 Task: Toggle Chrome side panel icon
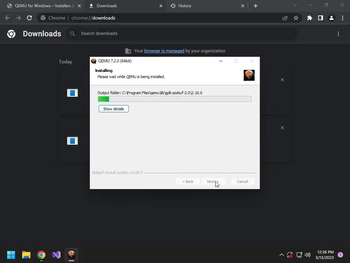[321, 18]
